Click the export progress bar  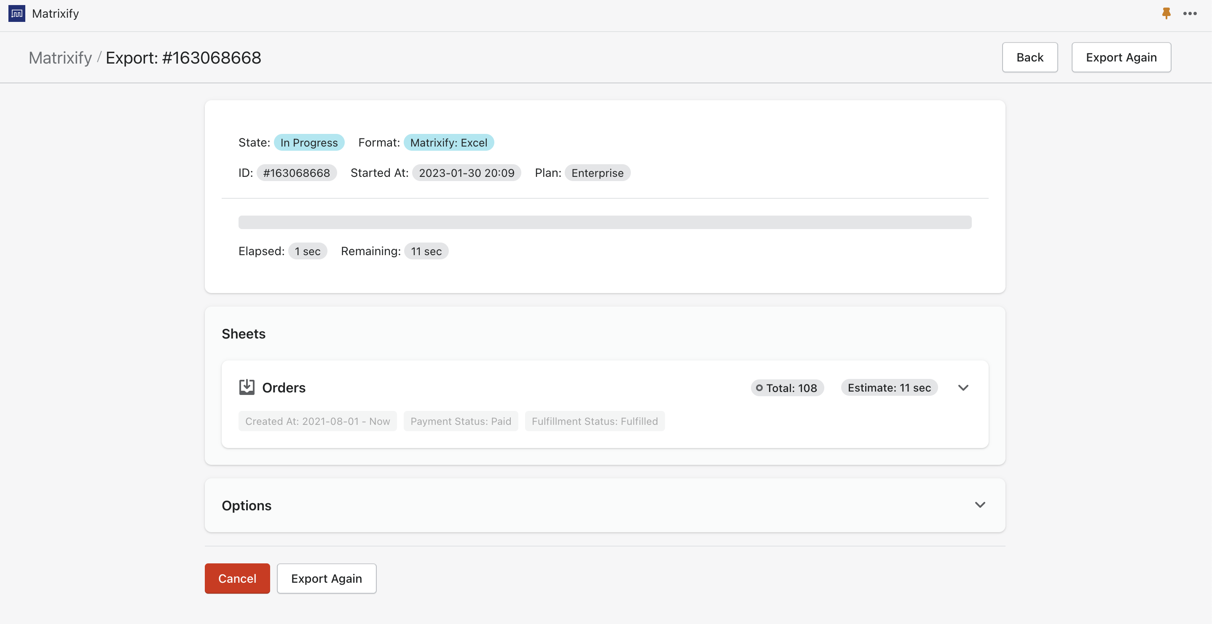point(605,222)
